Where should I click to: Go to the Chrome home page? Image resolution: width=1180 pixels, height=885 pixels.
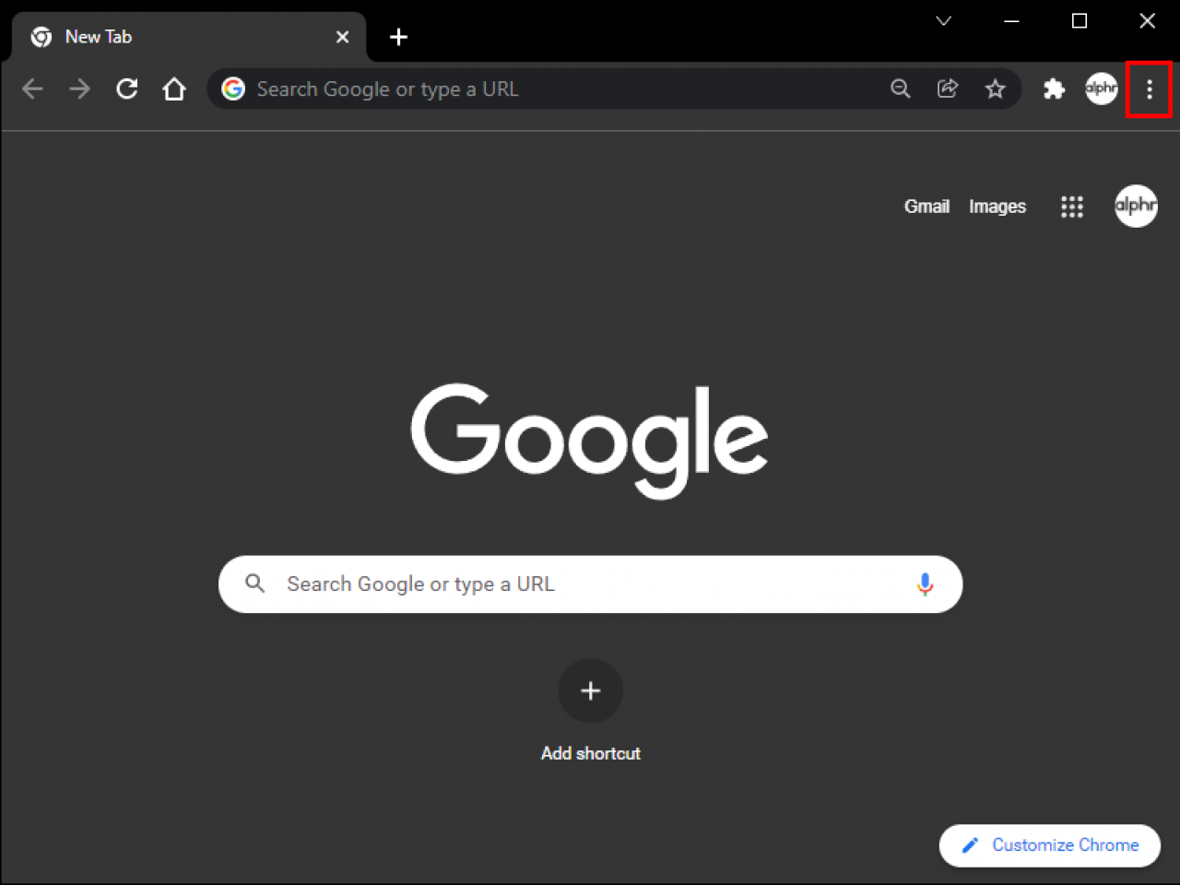(174, 88)
